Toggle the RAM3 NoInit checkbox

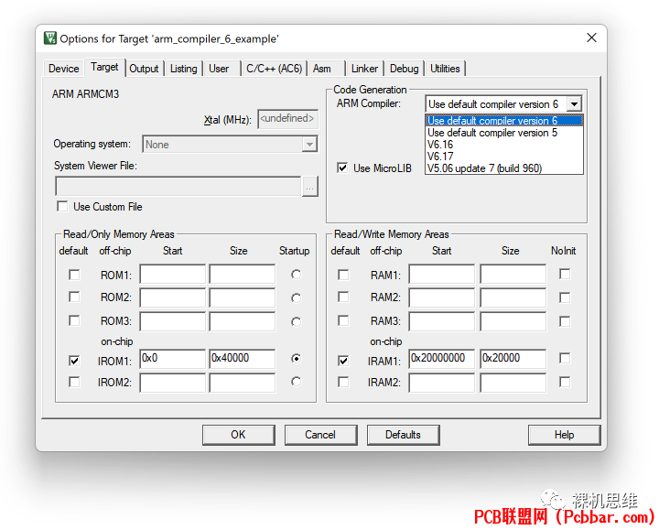(x=565, y=321)
